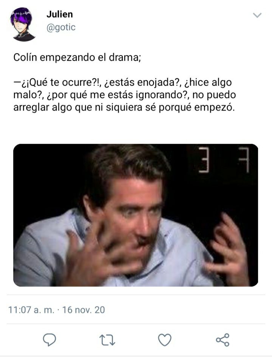Visit the @gotic handle link
The image size is (272, 357).
(x=61, y=27)
